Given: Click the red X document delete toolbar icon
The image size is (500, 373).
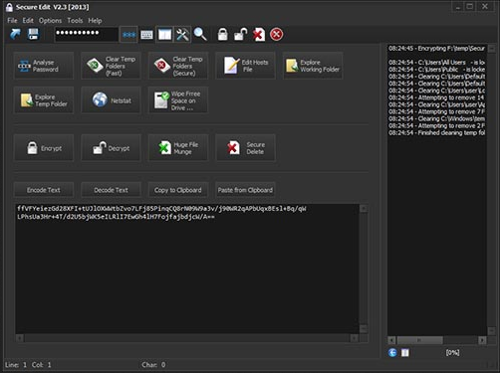Looking at the screenshot, I should coord(259,34).
